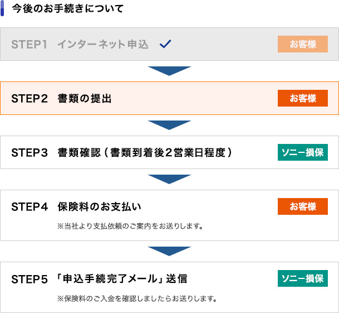
Task: Click the down arrow below STEP2
Action: 169,126
